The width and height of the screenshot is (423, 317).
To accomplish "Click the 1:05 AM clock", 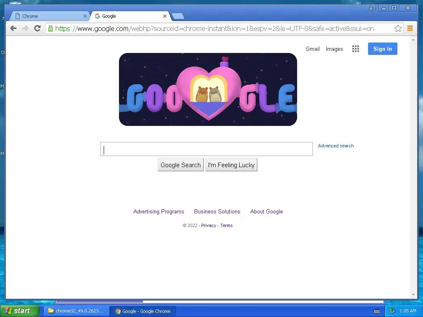I will click(408, 311).
